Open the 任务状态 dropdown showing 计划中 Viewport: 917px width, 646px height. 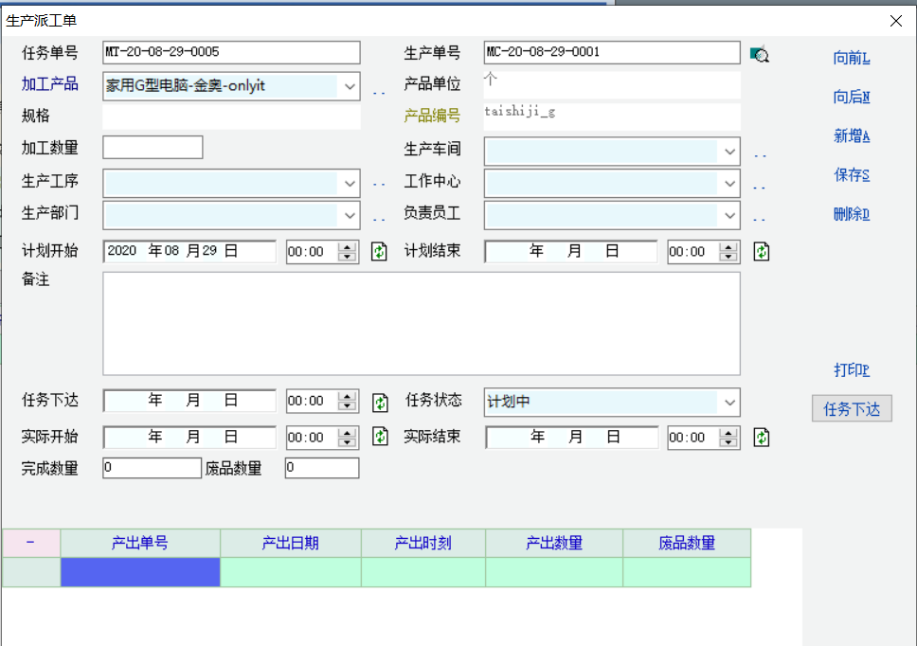pyautogui.click(x=729, y=403)
